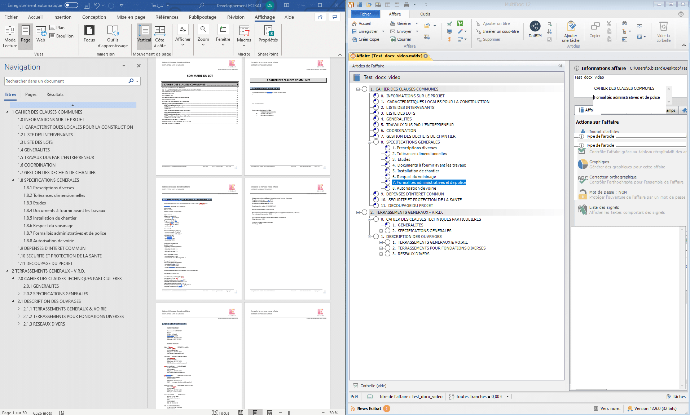The image size is (690, 415).
Task: Empty the corbeille with Vider la corbeille
Action: click(x=663, y=32)
